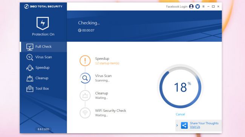Click the Protection: On shield icon
Image resolution: width=245 pixels, height=137 pixels.
pos(43,23)
